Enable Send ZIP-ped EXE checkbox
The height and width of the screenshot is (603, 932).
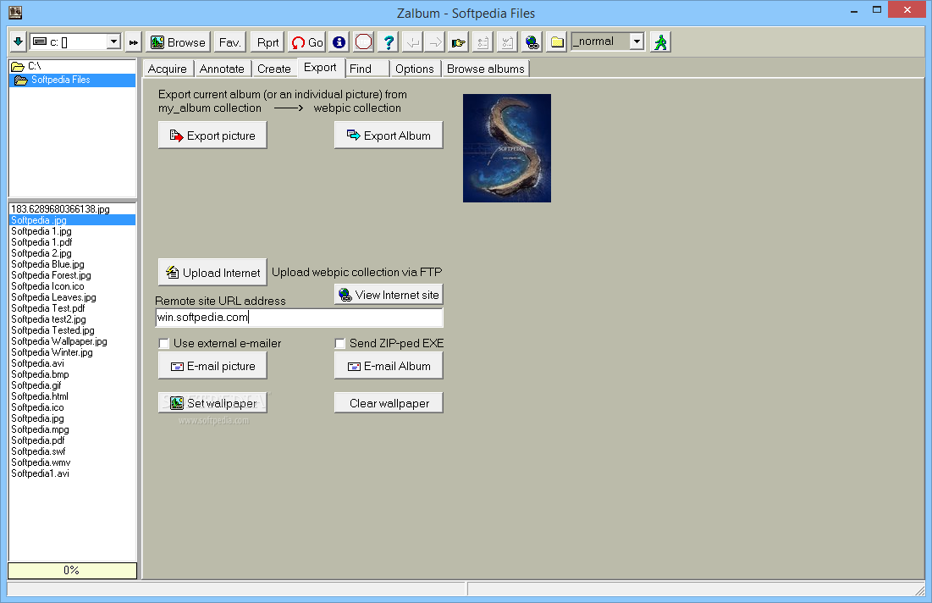coord(340,343)
